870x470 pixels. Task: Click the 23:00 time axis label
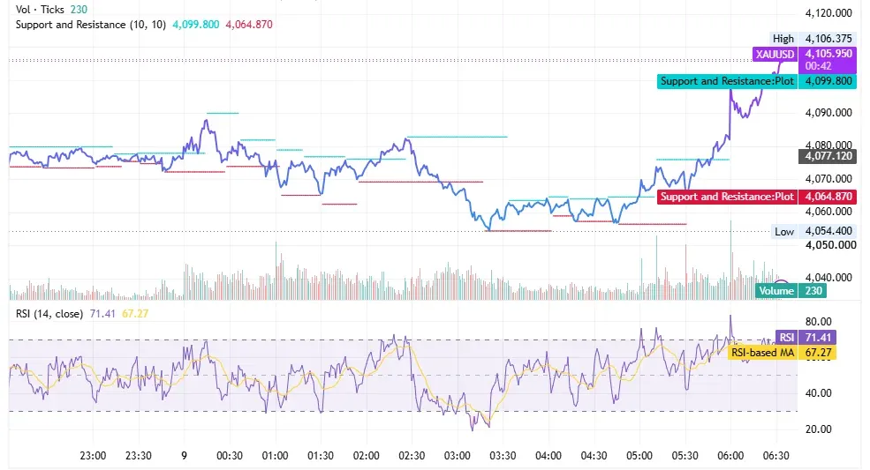click(93, 456)
